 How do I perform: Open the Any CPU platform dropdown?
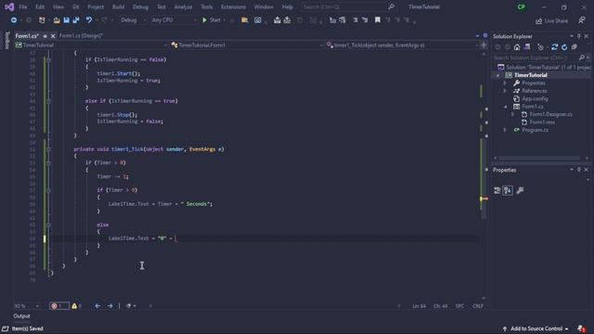[x=174, y=20]
